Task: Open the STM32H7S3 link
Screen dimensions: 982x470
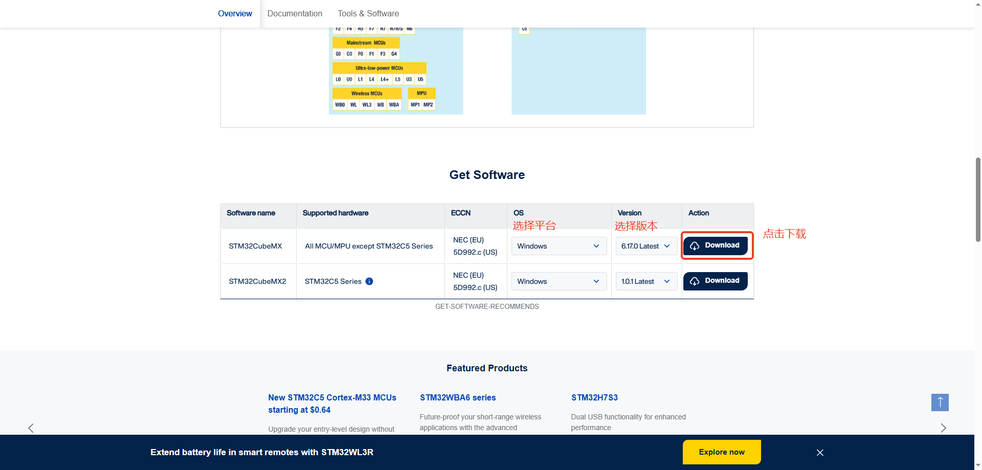Action: point(594,397)
